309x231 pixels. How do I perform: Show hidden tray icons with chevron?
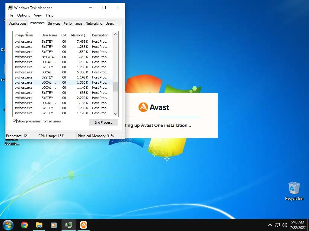(270, 225)
